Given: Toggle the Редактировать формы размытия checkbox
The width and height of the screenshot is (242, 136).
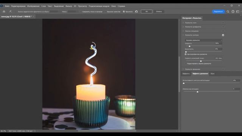Looking at the screenshot, I should coord(186,63).
